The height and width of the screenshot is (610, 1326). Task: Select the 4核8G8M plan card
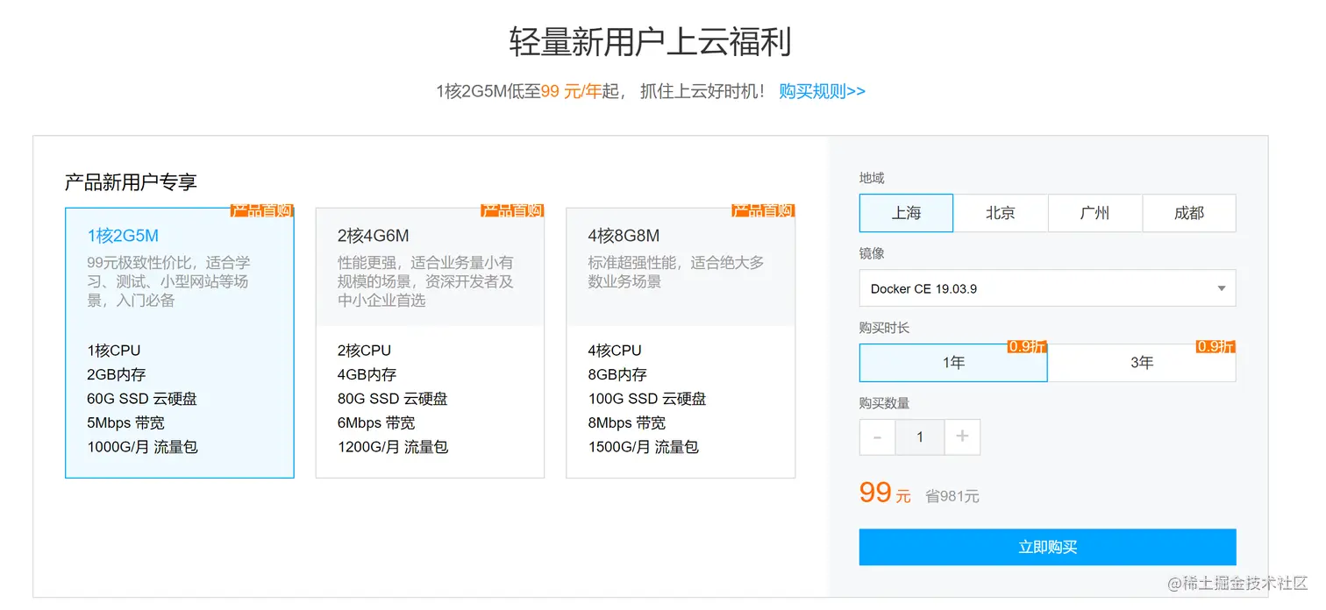click(x=680, y=342)
